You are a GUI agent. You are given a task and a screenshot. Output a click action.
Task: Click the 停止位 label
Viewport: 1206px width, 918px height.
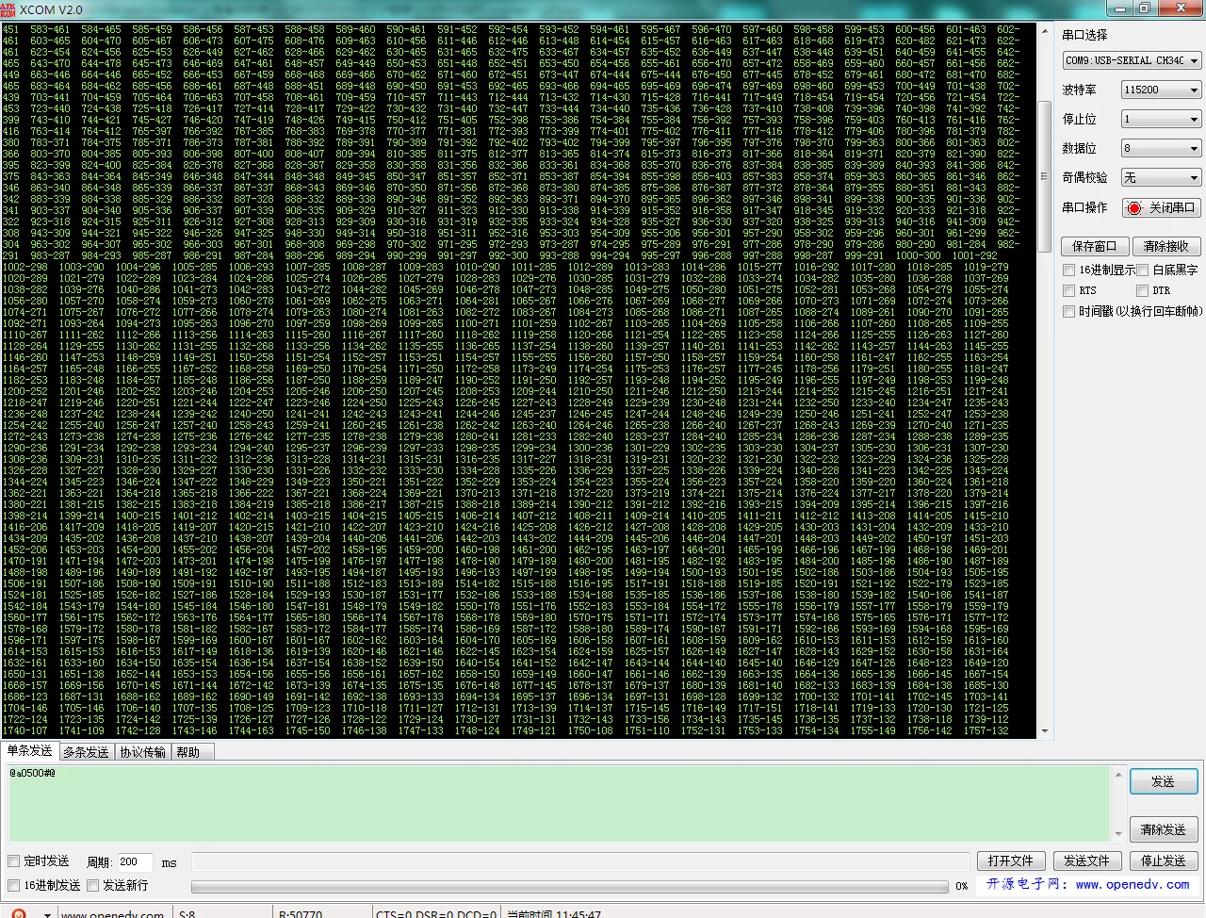point(1079,119)
